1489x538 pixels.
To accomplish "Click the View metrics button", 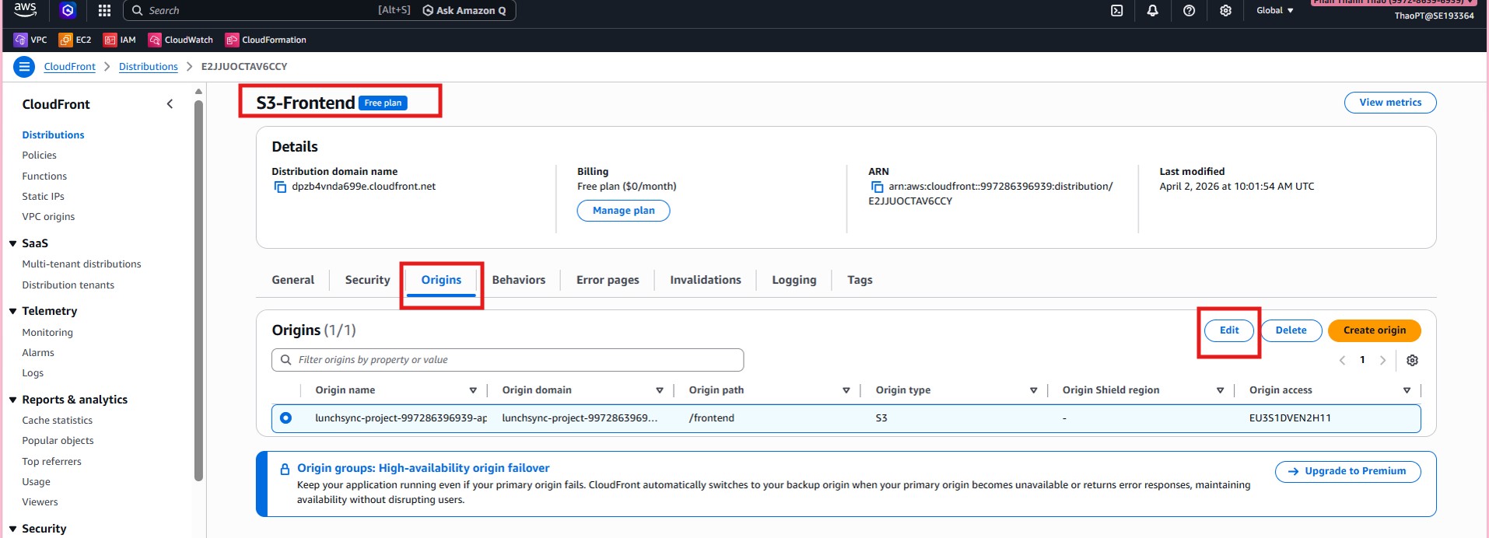I will [1390, 103].
